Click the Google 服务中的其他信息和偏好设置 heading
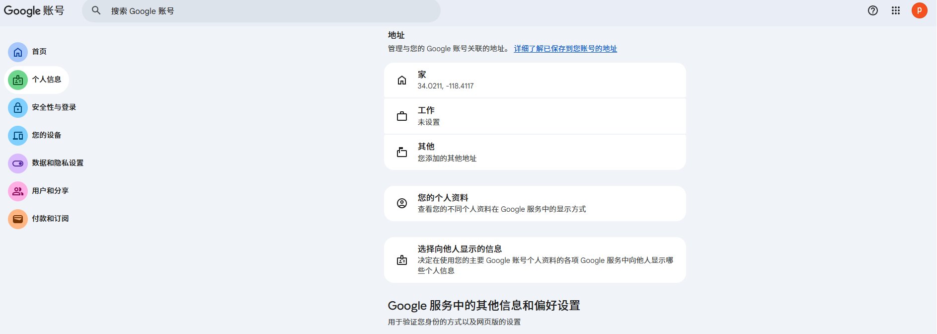Image resolution: width=937 pixels, height=334 pixels. point(484,306)
